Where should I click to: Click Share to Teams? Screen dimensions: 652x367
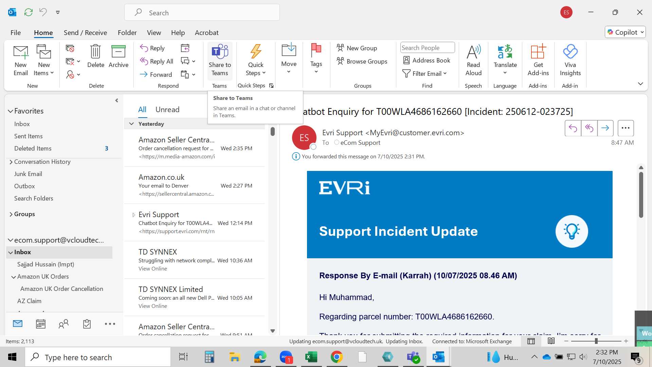220,60
